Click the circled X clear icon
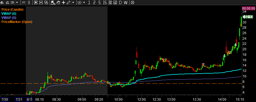Screen dimensions: 256x102 133,2
